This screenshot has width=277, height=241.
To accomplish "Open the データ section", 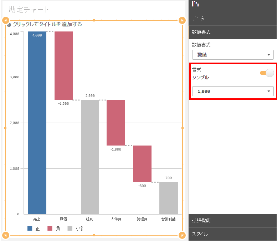I will [x=232, y=19].
